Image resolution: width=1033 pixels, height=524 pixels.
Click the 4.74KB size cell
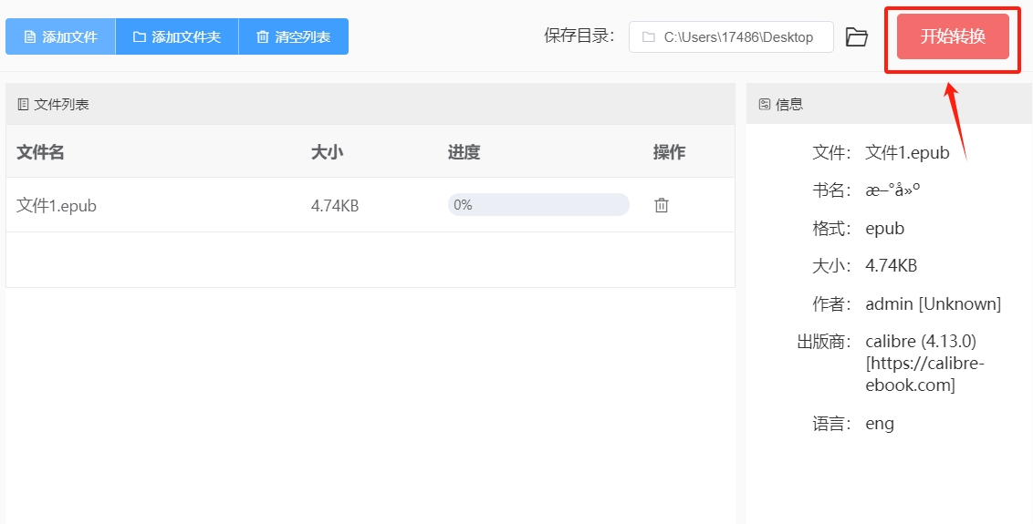(x=335, y=206)
